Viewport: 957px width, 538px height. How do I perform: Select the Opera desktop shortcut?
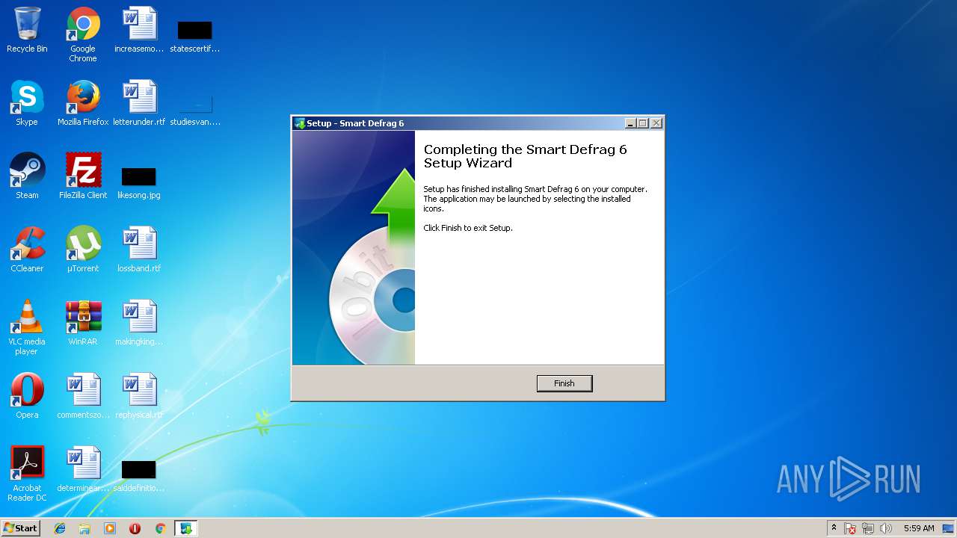(x=27, y=396)
